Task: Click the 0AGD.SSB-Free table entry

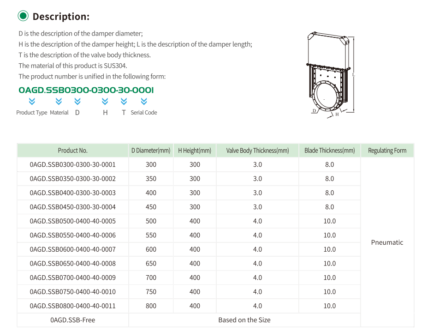Action: [72, 320]
